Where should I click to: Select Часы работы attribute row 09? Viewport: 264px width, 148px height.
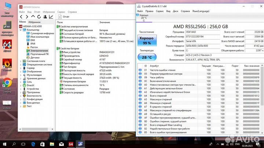coord(199,78)
